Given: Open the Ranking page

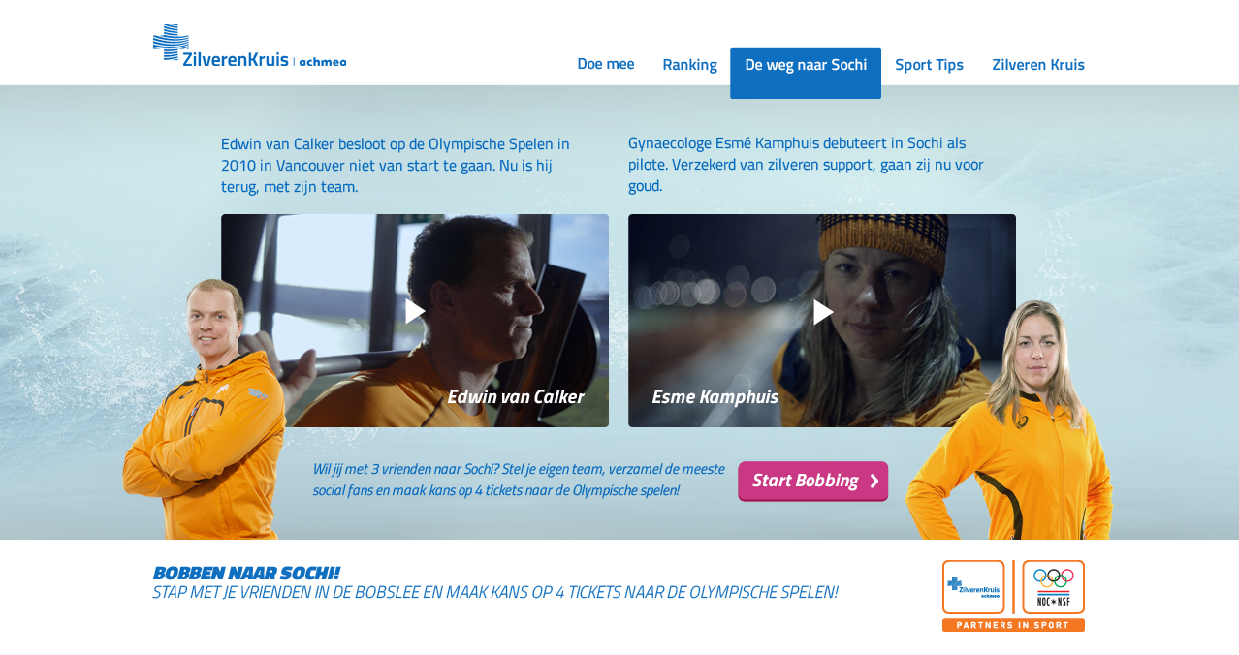Looking at the screenshot, I should click(689, 65).
